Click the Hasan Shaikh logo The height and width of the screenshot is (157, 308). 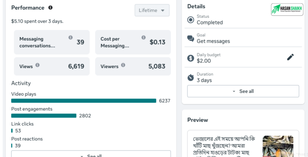(287, 10)
